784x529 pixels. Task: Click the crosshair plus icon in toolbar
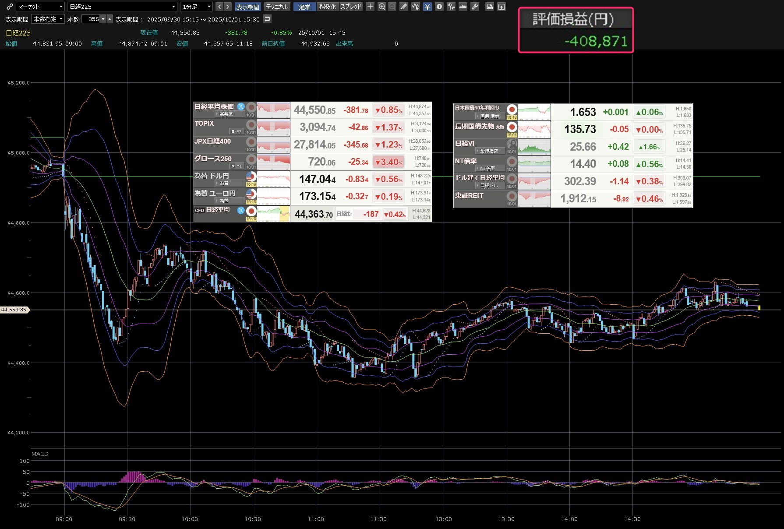370,7
